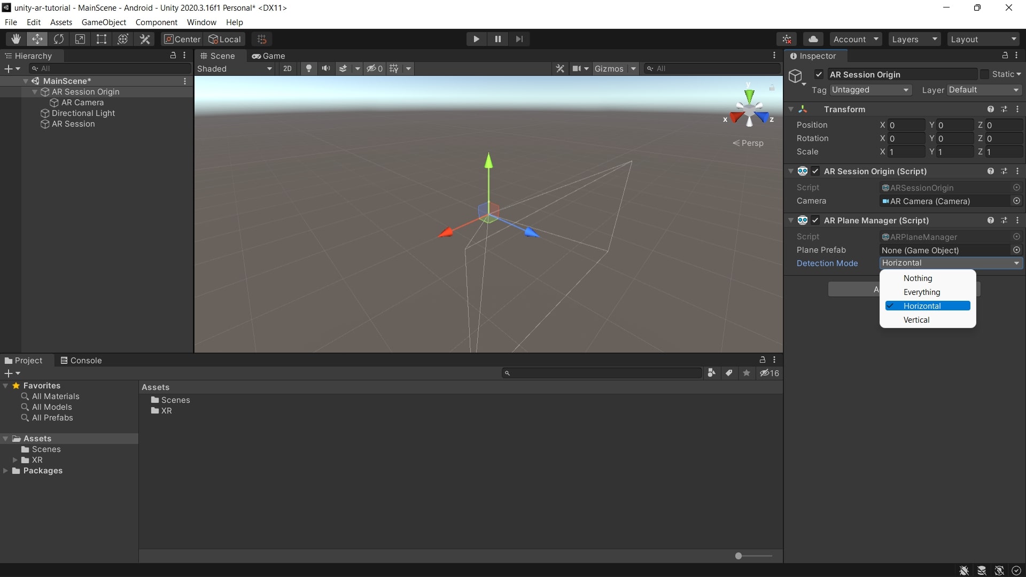Open the Layout dropdown
Viewport: 1026px width, 577px height.
[983, 40]
